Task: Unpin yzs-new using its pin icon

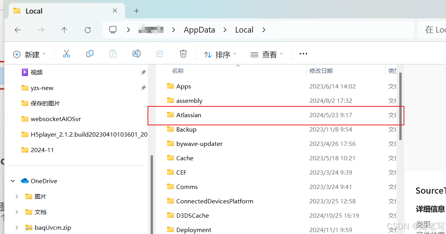Action: pos(143,88)
